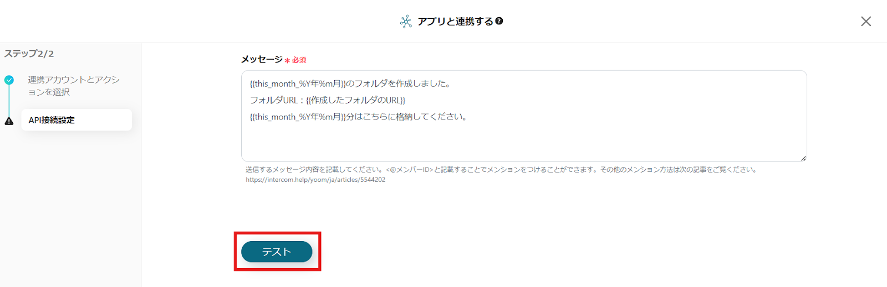Click the mention instructions helper text
Image resolution: width=887 pixels, height=287 pixels.
click(x=502, y=170)
